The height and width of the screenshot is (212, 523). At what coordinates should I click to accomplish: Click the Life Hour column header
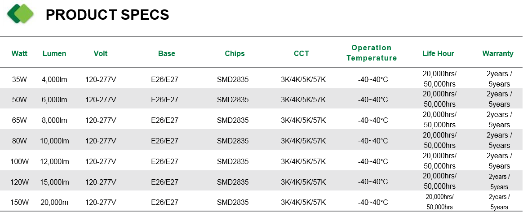pyautogui.click(x=438, y=54)
